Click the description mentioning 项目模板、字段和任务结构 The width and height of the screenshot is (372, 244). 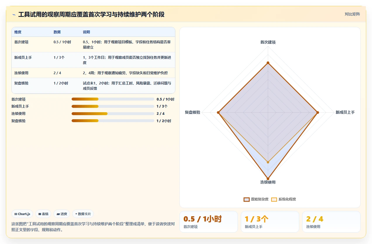coord(127,45)
